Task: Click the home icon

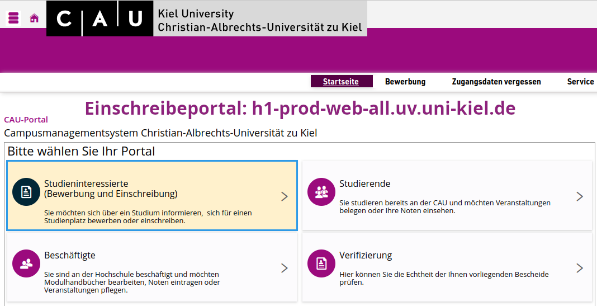Action: click(34, 18)
